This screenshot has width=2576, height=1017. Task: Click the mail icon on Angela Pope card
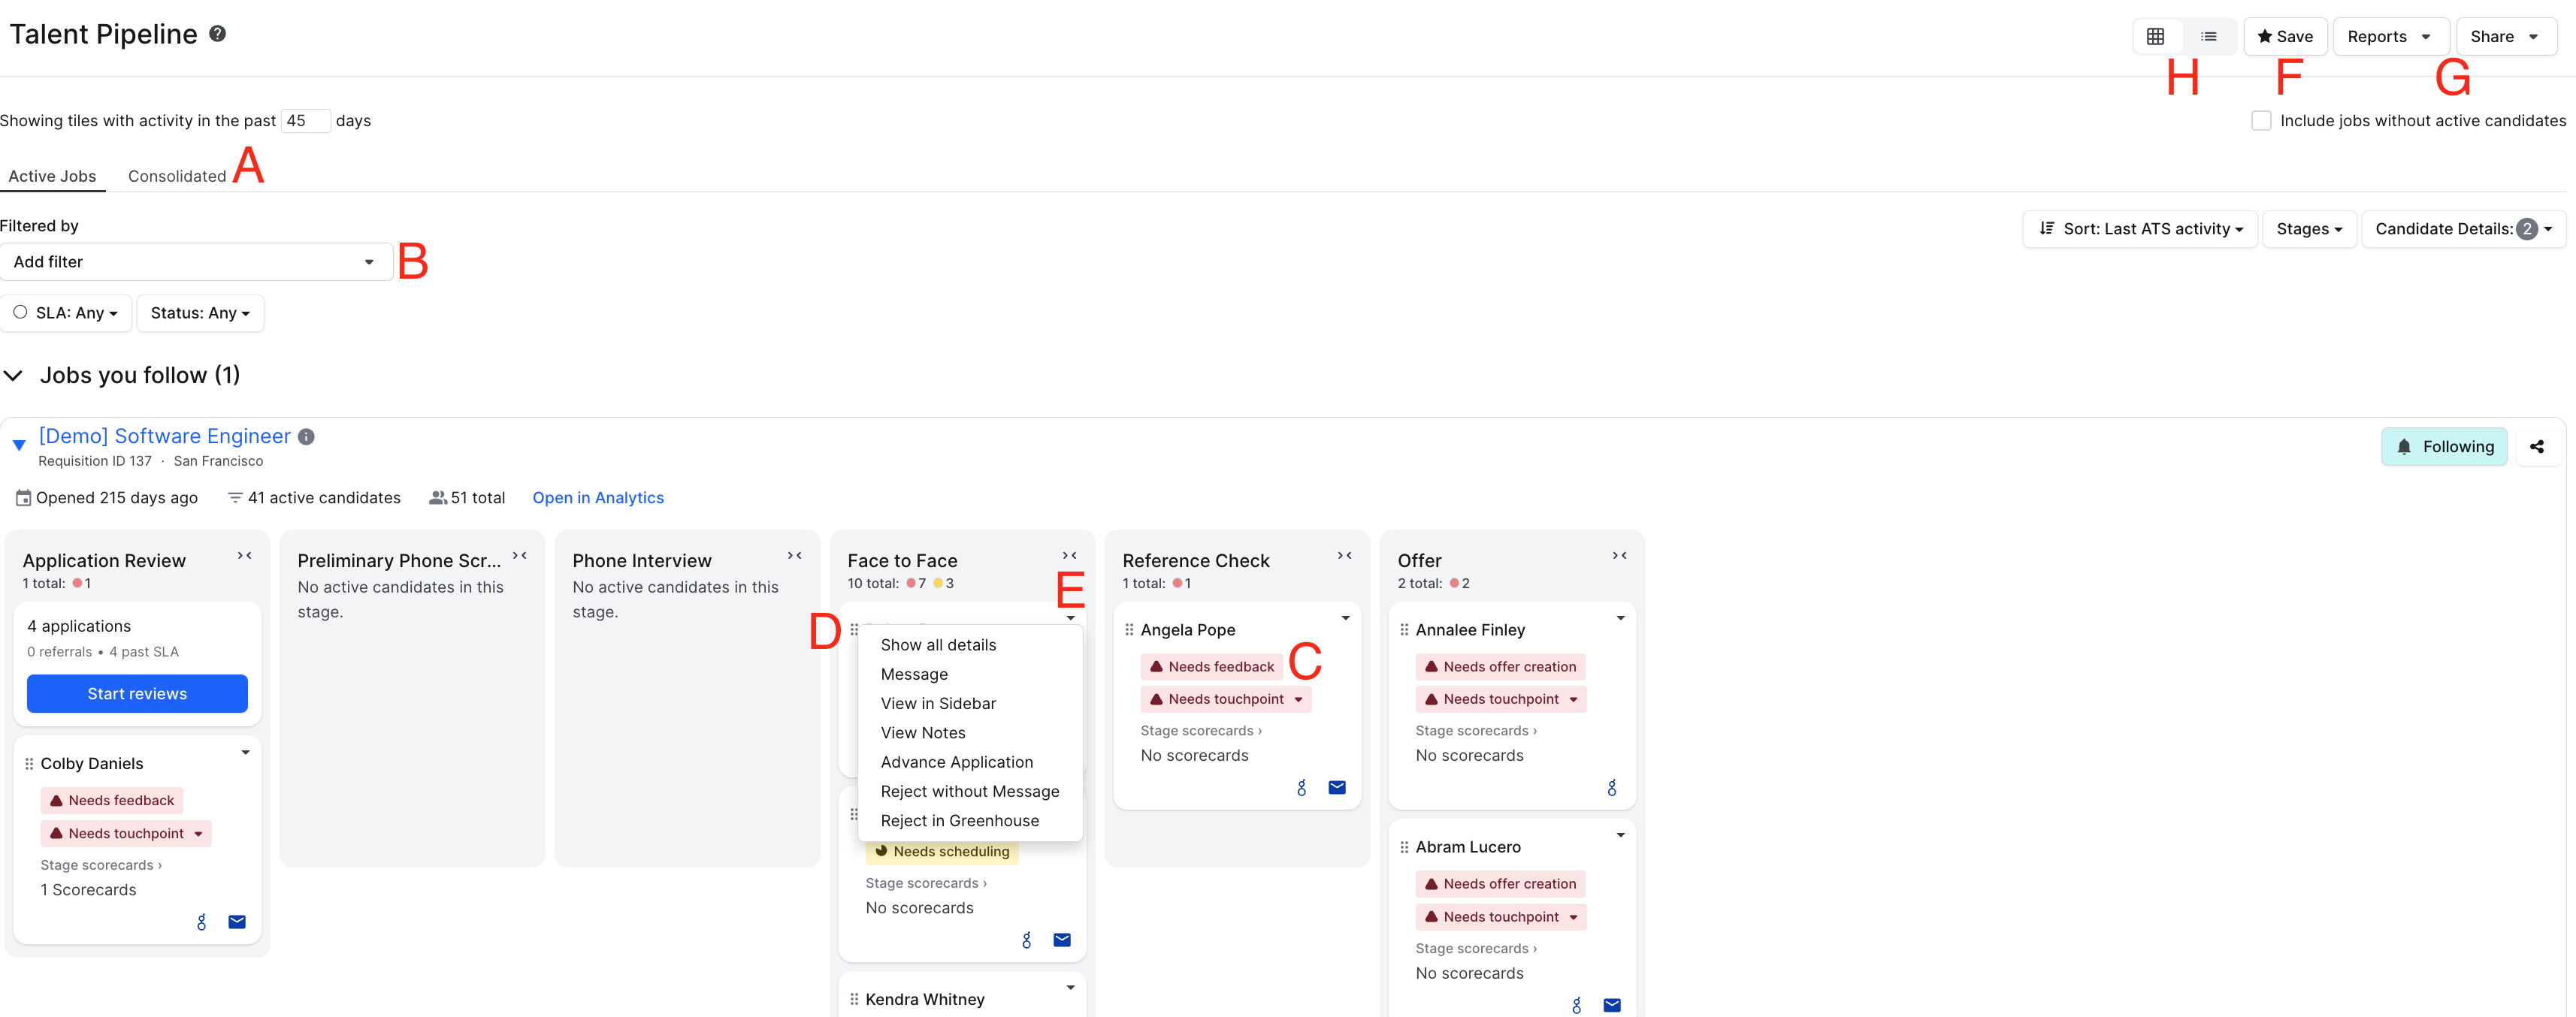tap(1337, 788)
